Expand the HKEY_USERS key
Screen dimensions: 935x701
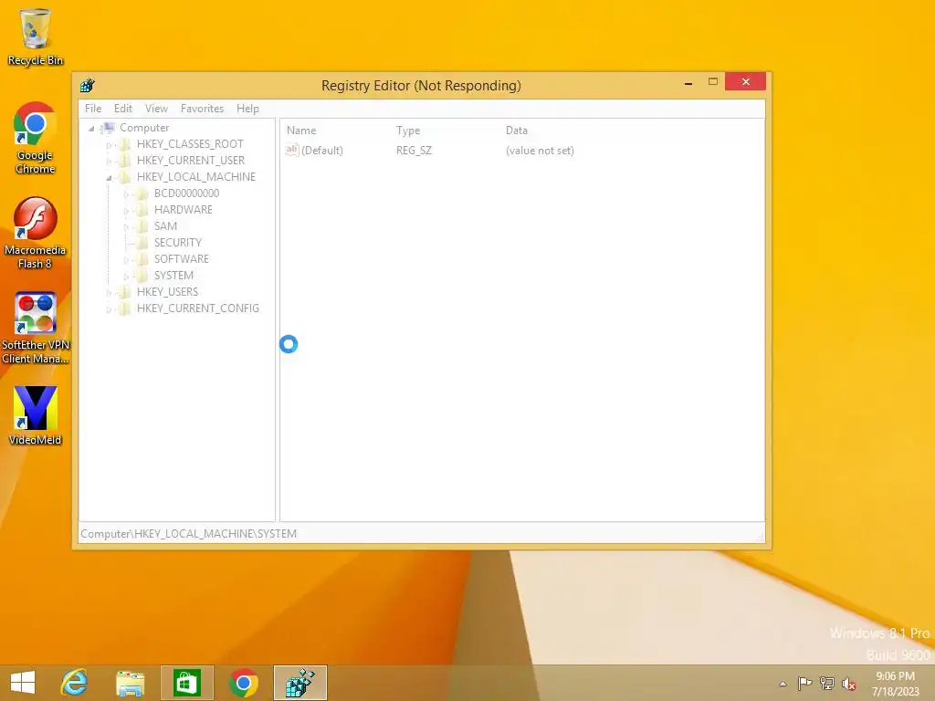point(109,293)
